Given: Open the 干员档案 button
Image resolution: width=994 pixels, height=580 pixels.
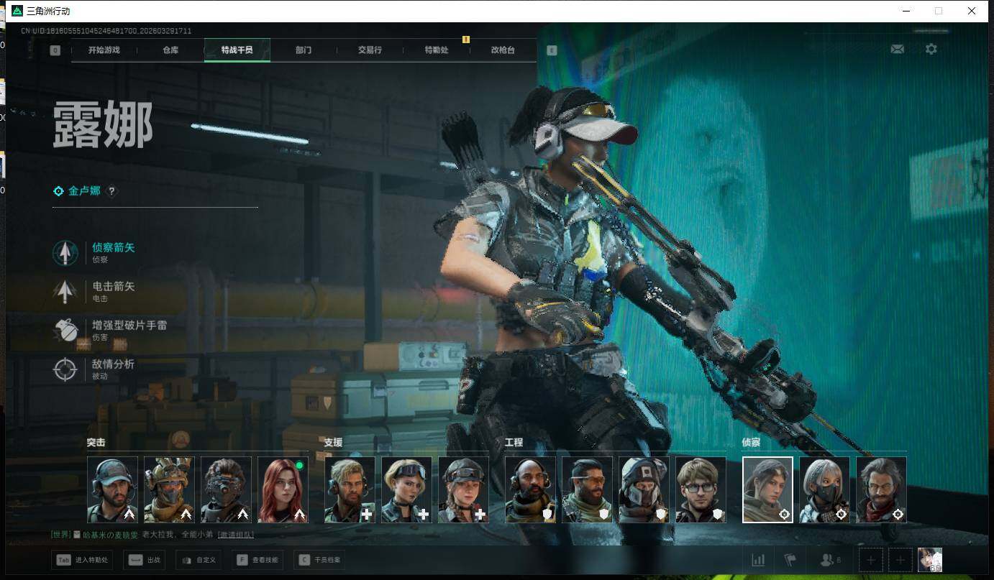Looking at the screenshot, I should pos(320,560).
